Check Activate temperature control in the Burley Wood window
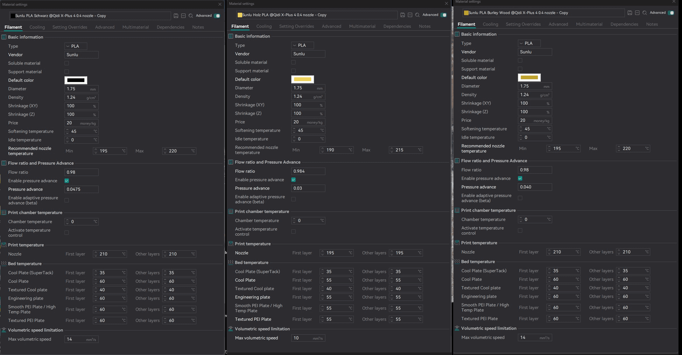682x355 pixels. [x=520, y=230]
